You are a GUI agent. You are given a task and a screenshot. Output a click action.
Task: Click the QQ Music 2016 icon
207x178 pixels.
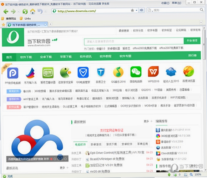118,72
